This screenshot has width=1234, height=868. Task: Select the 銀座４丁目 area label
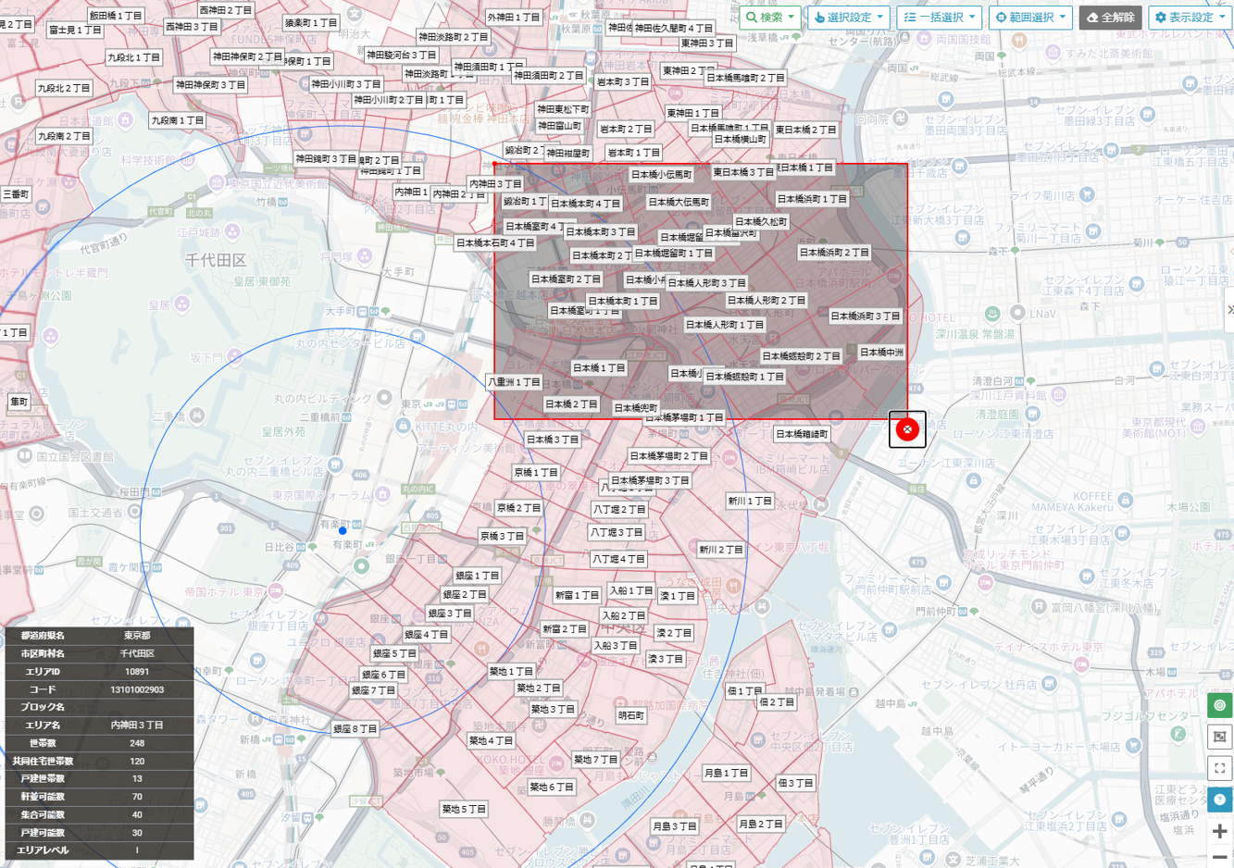[x=427, y=635]
